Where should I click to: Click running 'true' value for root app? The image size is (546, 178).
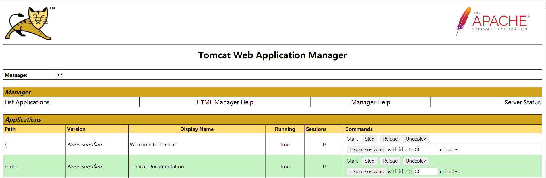coord(285,144)
